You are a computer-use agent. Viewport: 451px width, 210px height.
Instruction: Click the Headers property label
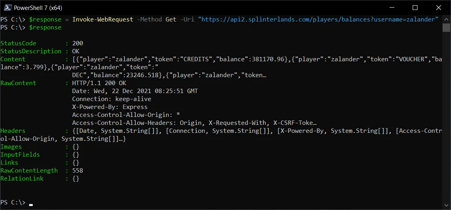click(x=13, y=131)
